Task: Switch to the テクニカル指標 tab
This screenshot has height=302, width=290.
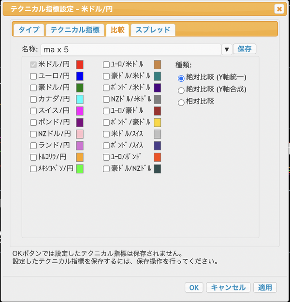Action: point(75,30)
